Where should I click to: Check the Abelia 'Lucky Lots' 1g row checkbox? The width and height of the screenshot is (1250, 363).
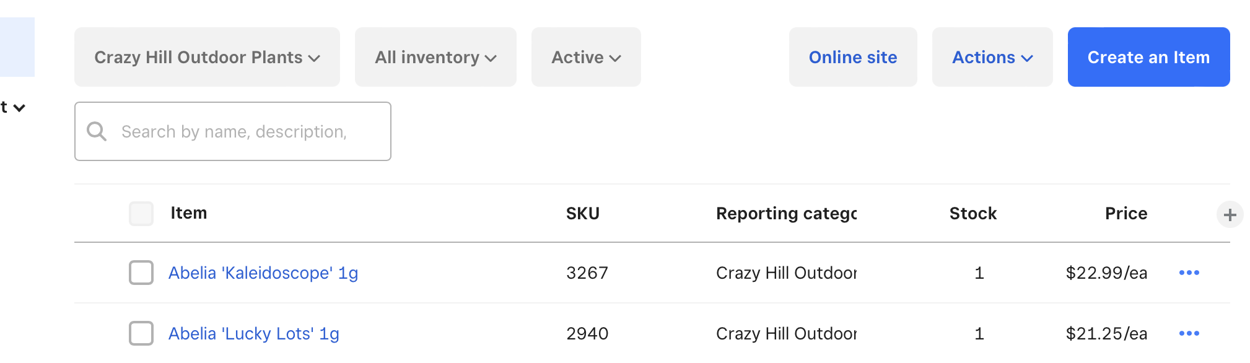click(x=141, y=333)
